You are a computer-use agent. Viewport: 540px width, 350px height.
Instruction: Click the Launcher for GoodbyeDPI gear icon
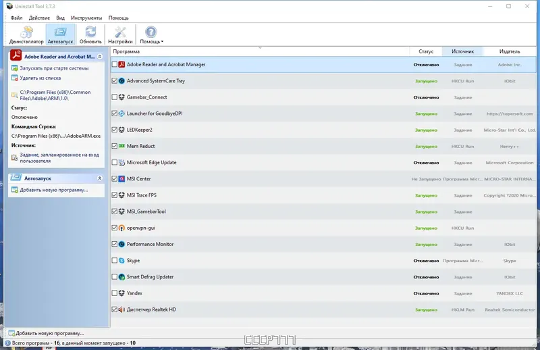click(122, 114)
